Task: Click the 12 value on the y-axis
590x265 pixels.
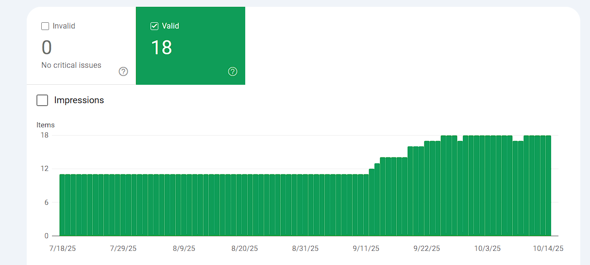Action: [x=45, y=169]
